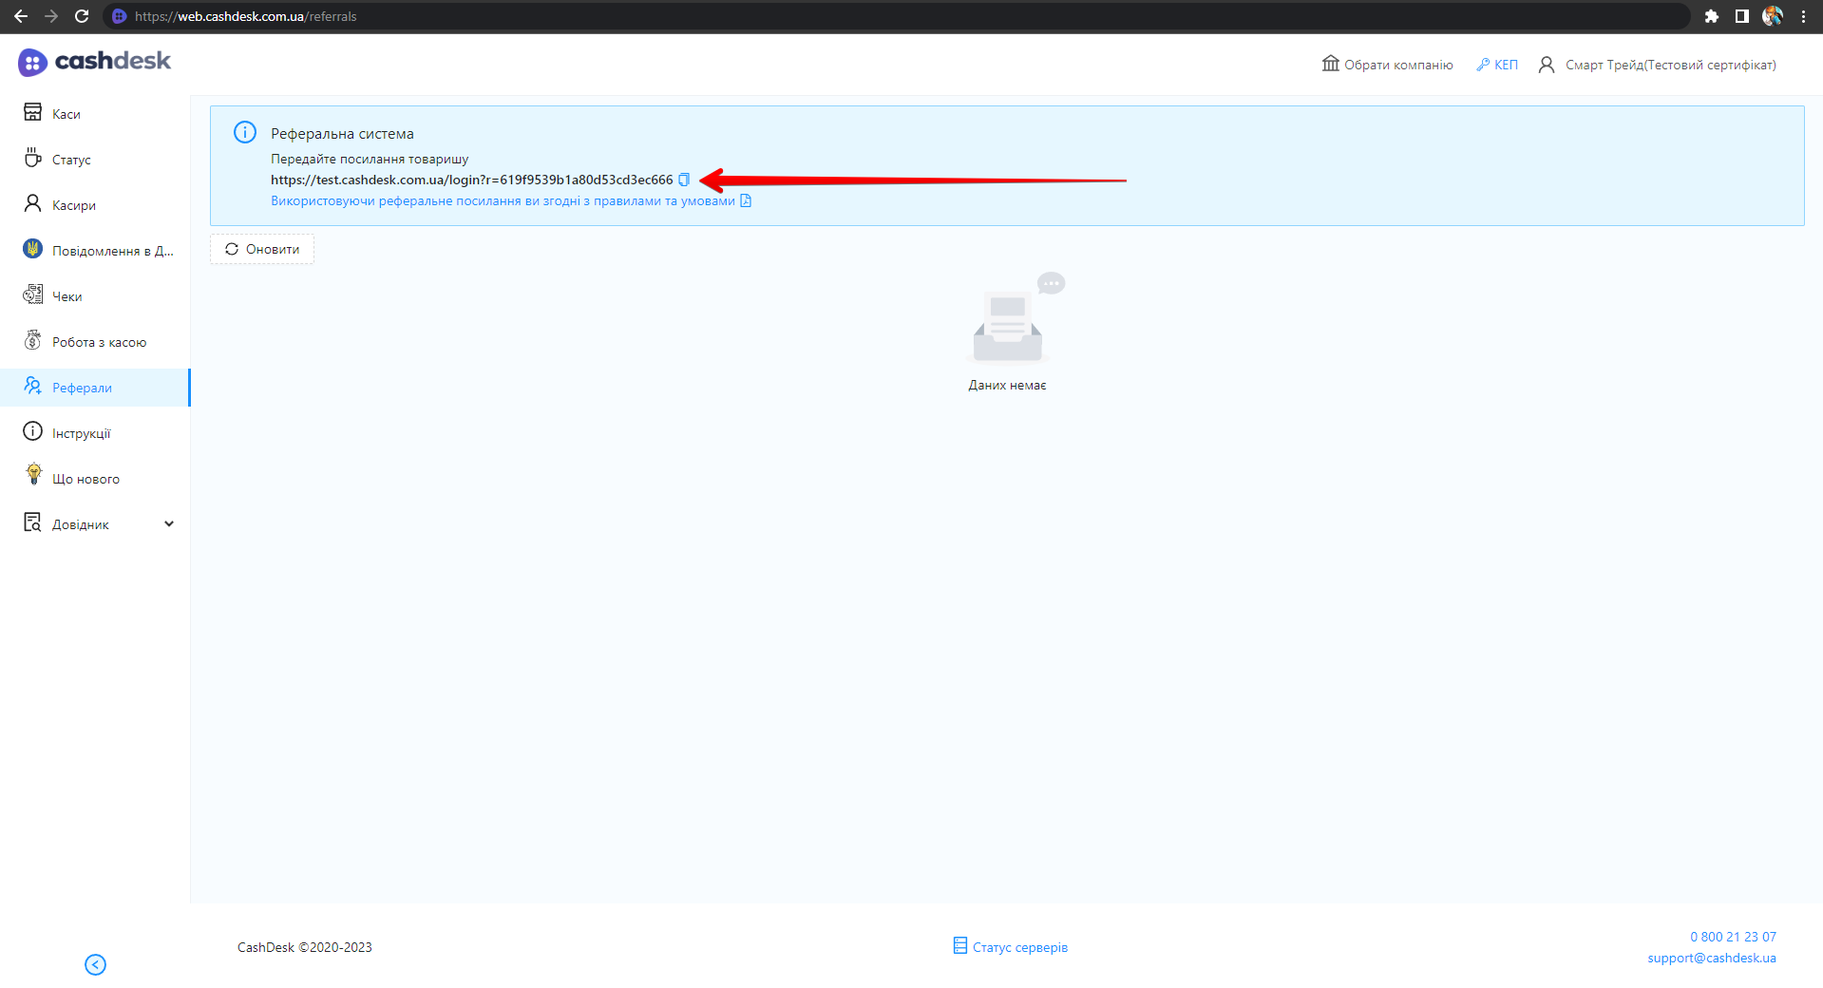1823x988 pixels.
Task: Open the browser extensions puzzle icon
Action: click(1711, 16)
